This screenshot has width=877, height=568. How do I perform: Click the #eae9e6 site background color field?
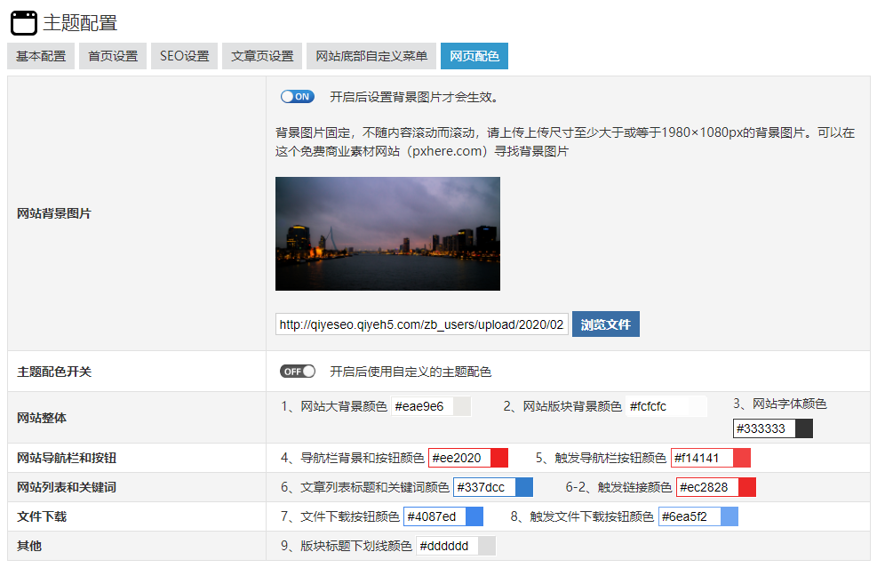[x=422, y=406]
